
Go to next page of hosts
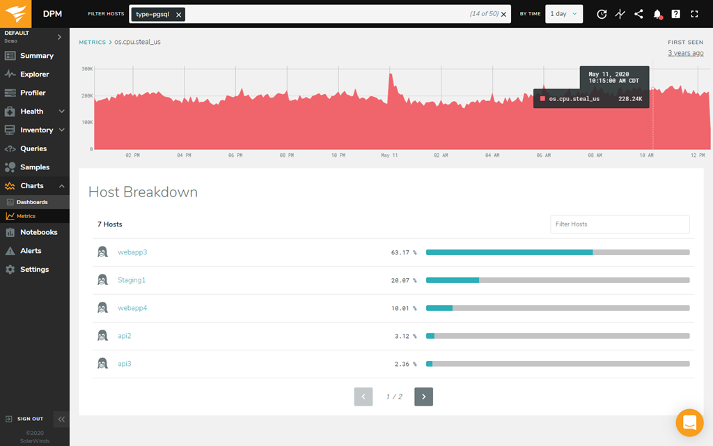pyautogui.click(x=423, y=397)
